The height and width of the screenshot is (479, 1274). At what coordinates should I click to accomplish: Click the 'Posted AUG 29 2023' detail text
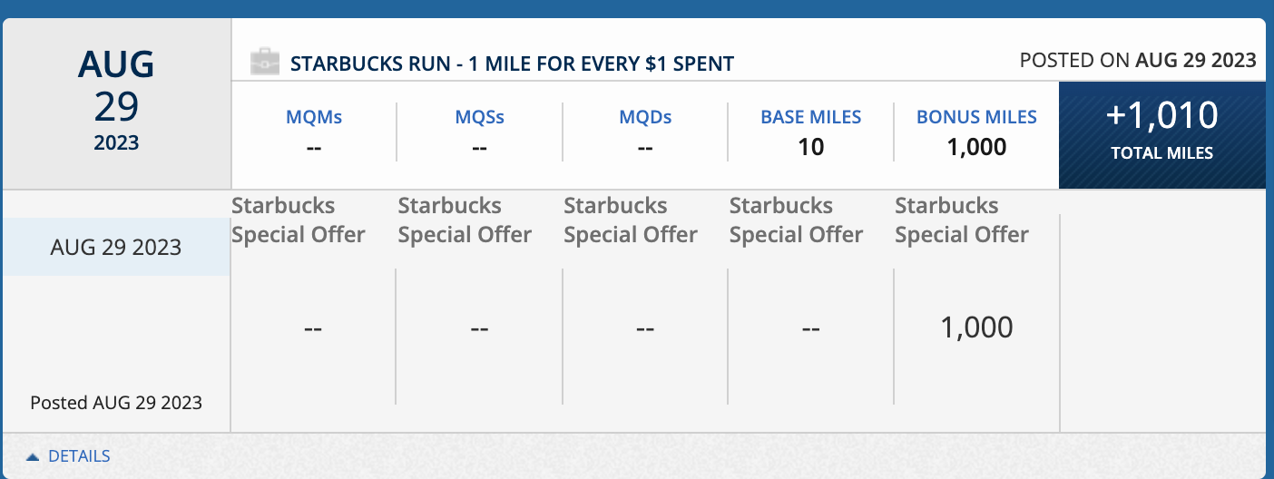pyautogui.click(x=116, y=402)
